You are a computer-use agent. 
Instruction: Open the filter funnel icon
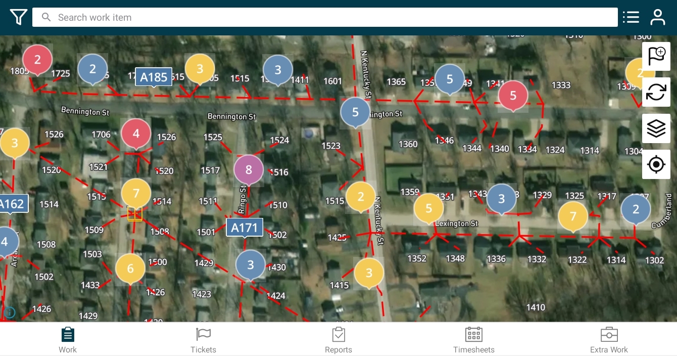18,17
